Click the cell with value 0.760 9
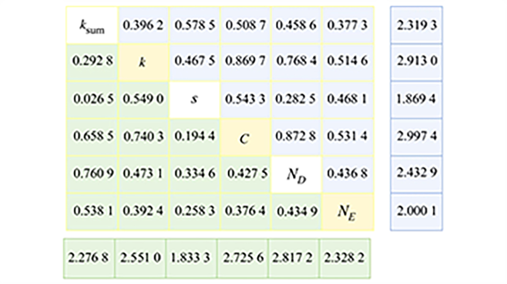Viewport: 507px width, 284px height. [x=92, y=174]
